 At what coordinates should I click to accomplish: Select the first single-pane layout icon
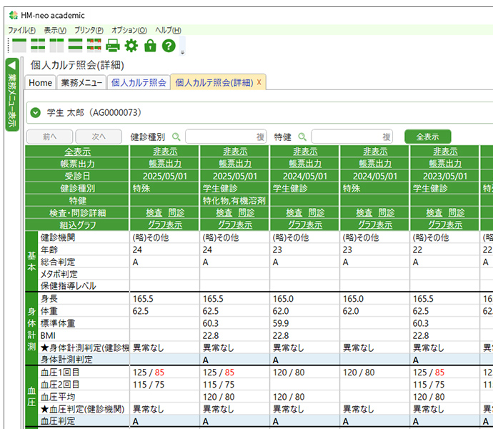20,46
